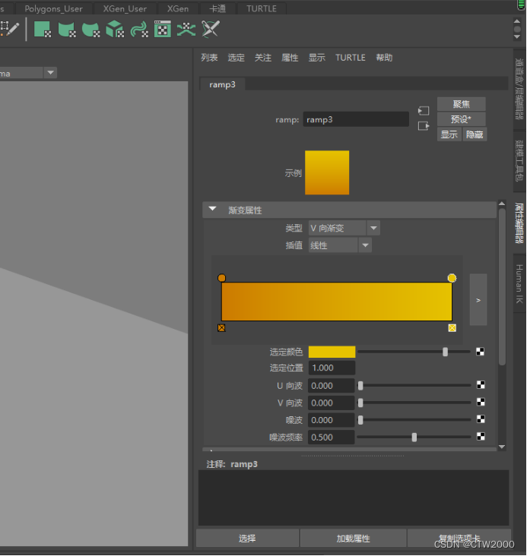Click the green cross-wrench shelf icon
The height and width of the screenshot is (556, 527).
coord(186,29)
